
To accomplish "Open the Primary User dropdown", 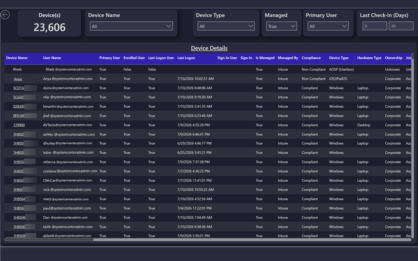I will 328,26.
